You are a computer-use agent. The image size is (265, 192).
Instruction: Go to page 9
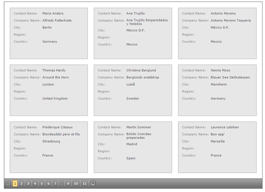[x=68, y=184]
